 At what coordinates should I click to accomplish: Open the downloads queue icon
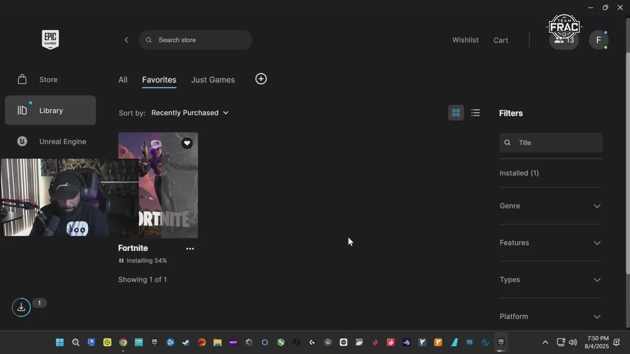[21, 307]
